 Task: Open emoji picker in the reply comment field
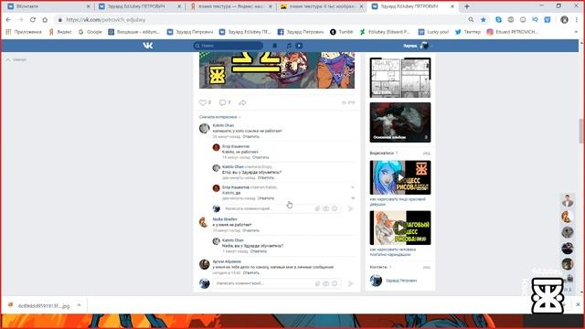click(335, 209)
